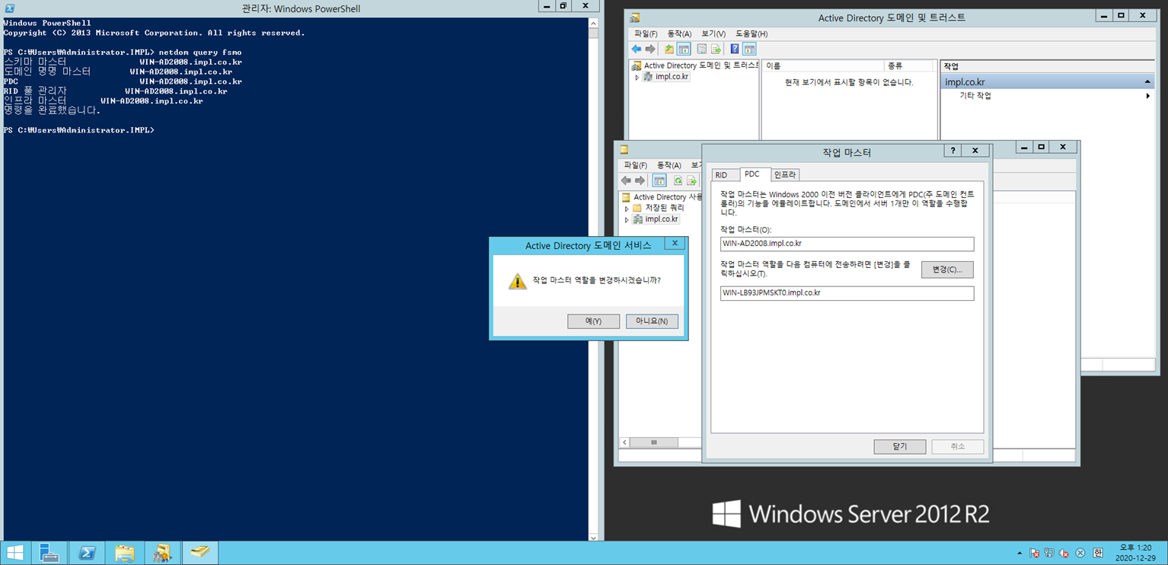Screen dimensions: 1168x565
Task: Switch to PowerShell taskbar icon
Action: click(x=87, y=553)
